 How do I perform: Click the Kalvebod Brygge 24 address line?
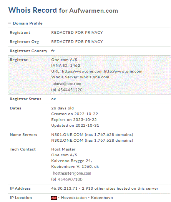pos(71,161)
